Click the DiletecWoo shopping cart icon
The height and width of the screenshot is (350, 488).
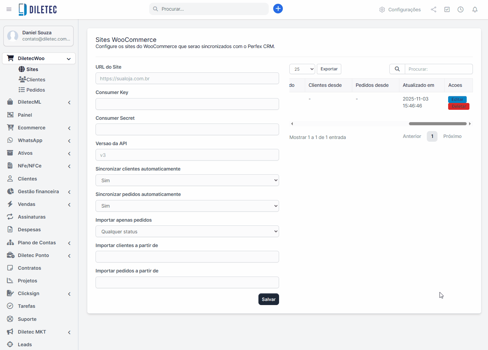click(11, 58)
